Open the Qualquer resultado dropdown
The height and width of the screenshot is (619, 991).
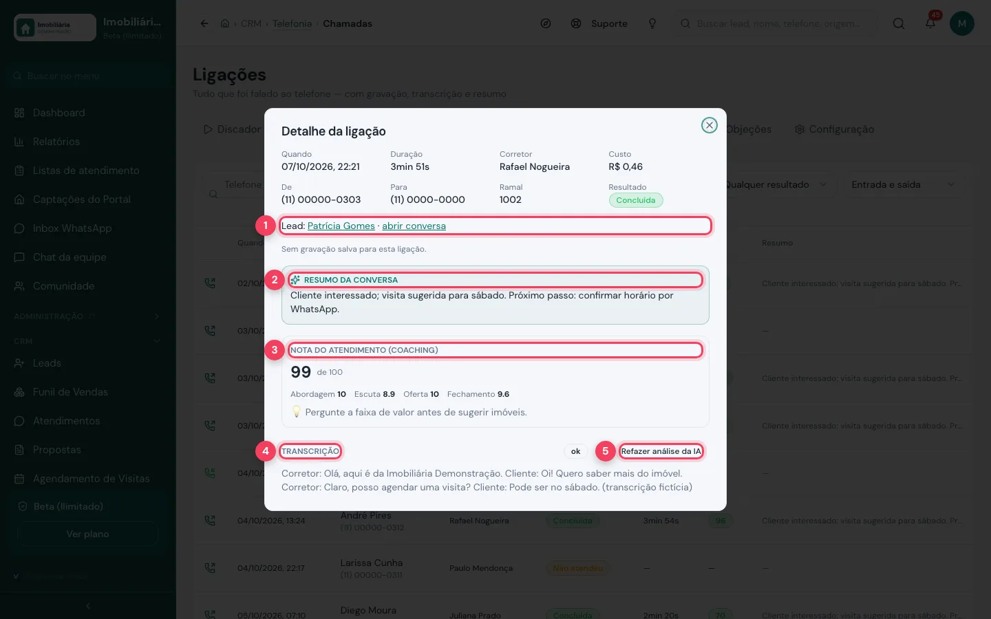pyautogui.click(x=776, y=184)
